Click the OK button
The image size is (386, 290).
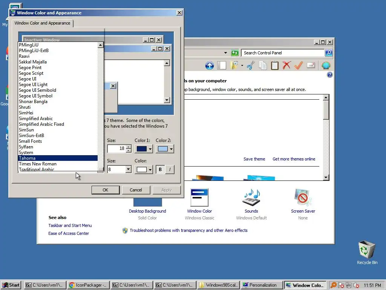(x=106, y=190)
